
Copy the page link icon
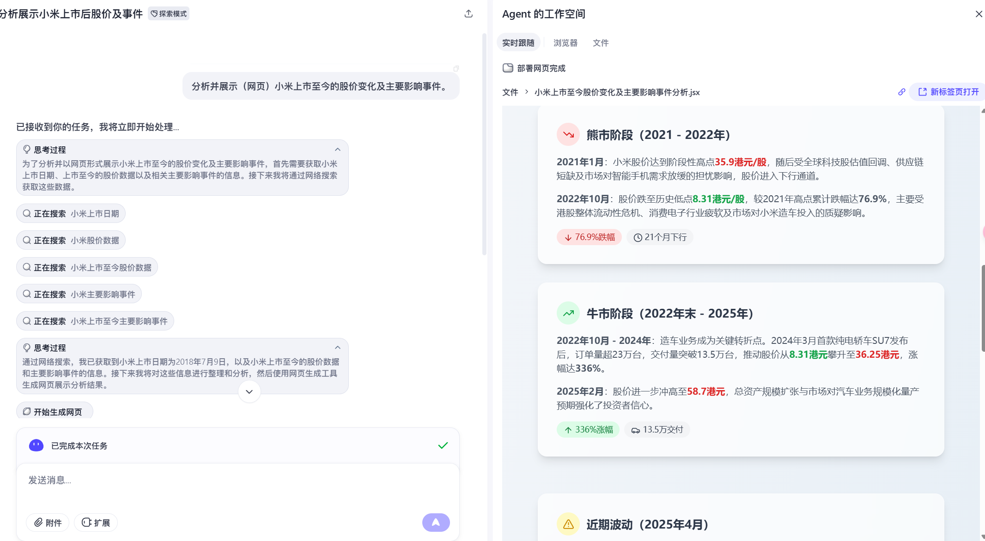[901, 92]
